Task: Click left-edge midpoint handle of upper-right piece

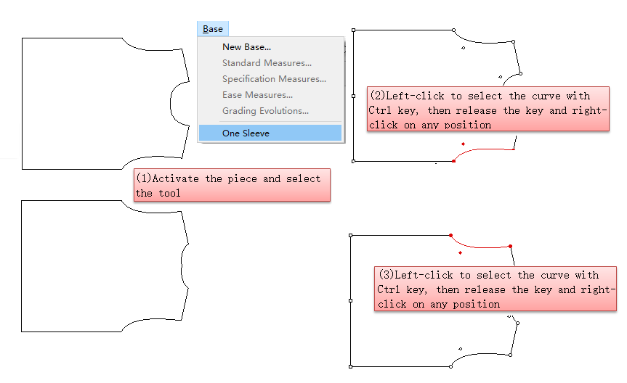Action: 353,96
